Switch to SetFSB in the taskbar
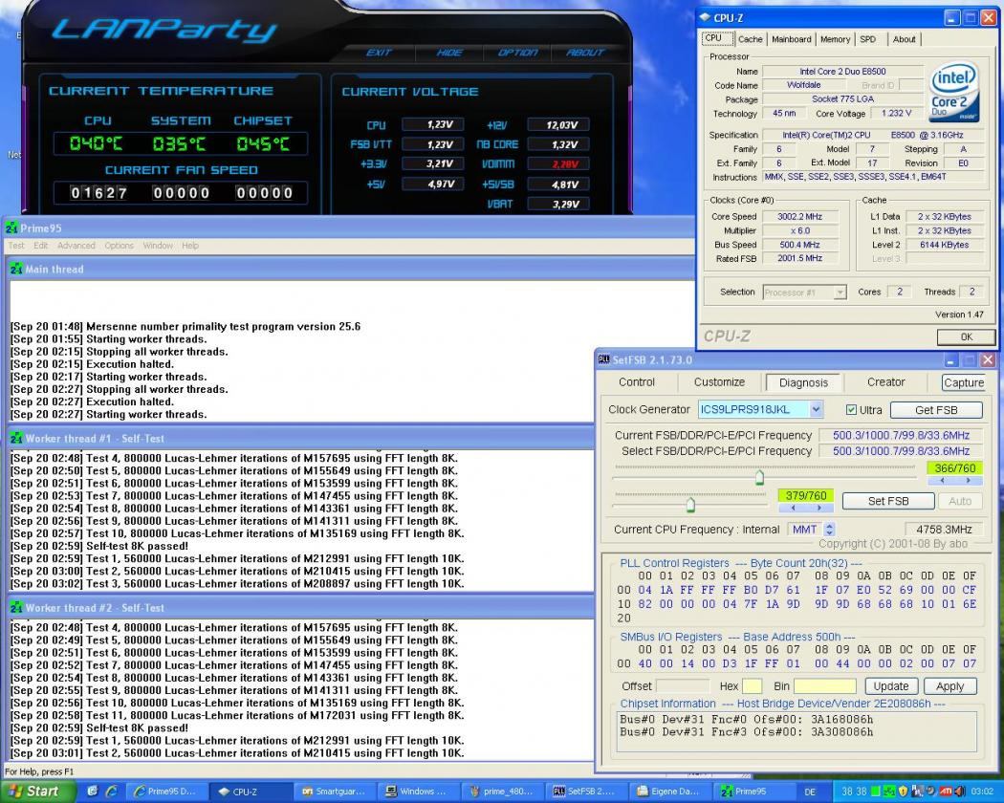Image resolution: width=1004 pixels, height=803 pixels. 584,792
